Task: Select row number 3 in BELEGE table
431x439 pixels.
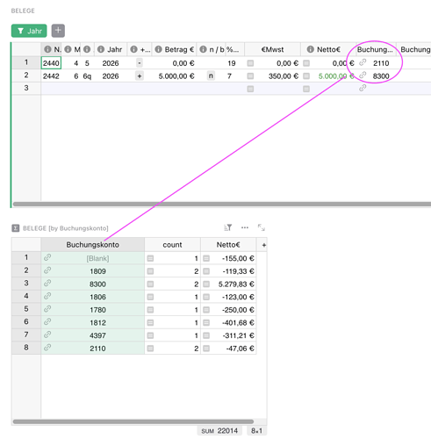Action: [26, 88]
